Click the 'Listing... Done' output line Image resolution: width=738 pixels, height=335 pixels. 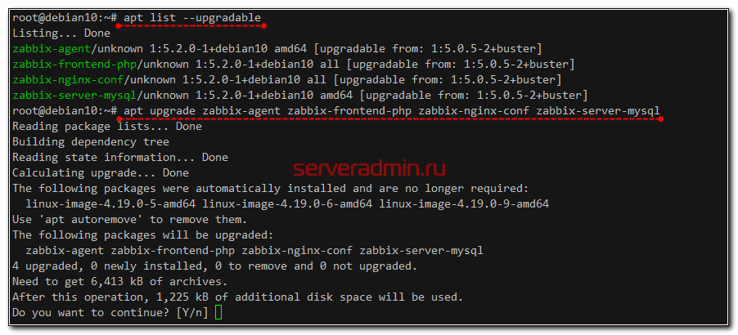pyautogui.click(x=61, y=33)
